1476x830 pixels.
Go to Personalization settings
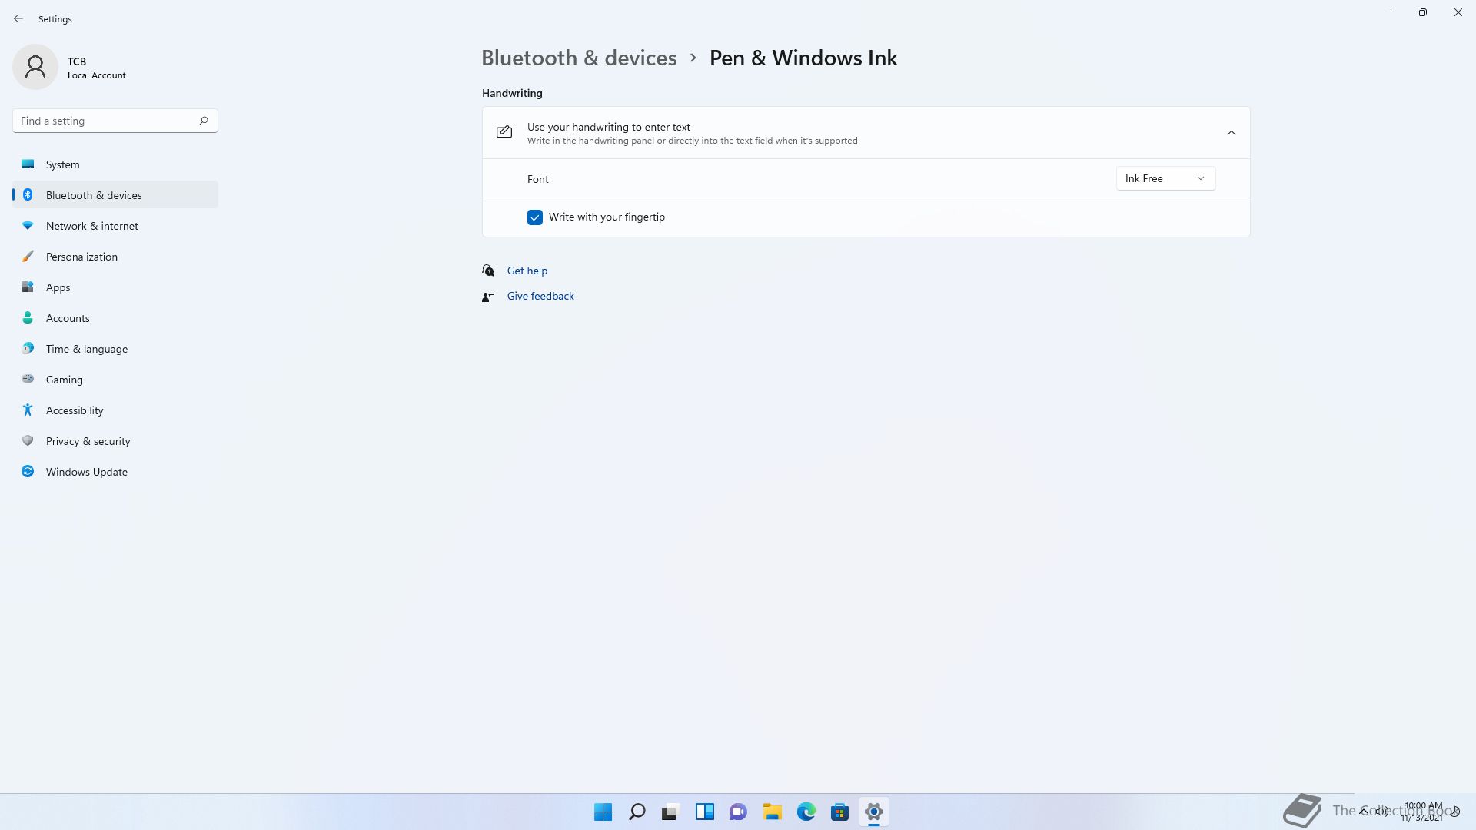[x=115, y=257]
